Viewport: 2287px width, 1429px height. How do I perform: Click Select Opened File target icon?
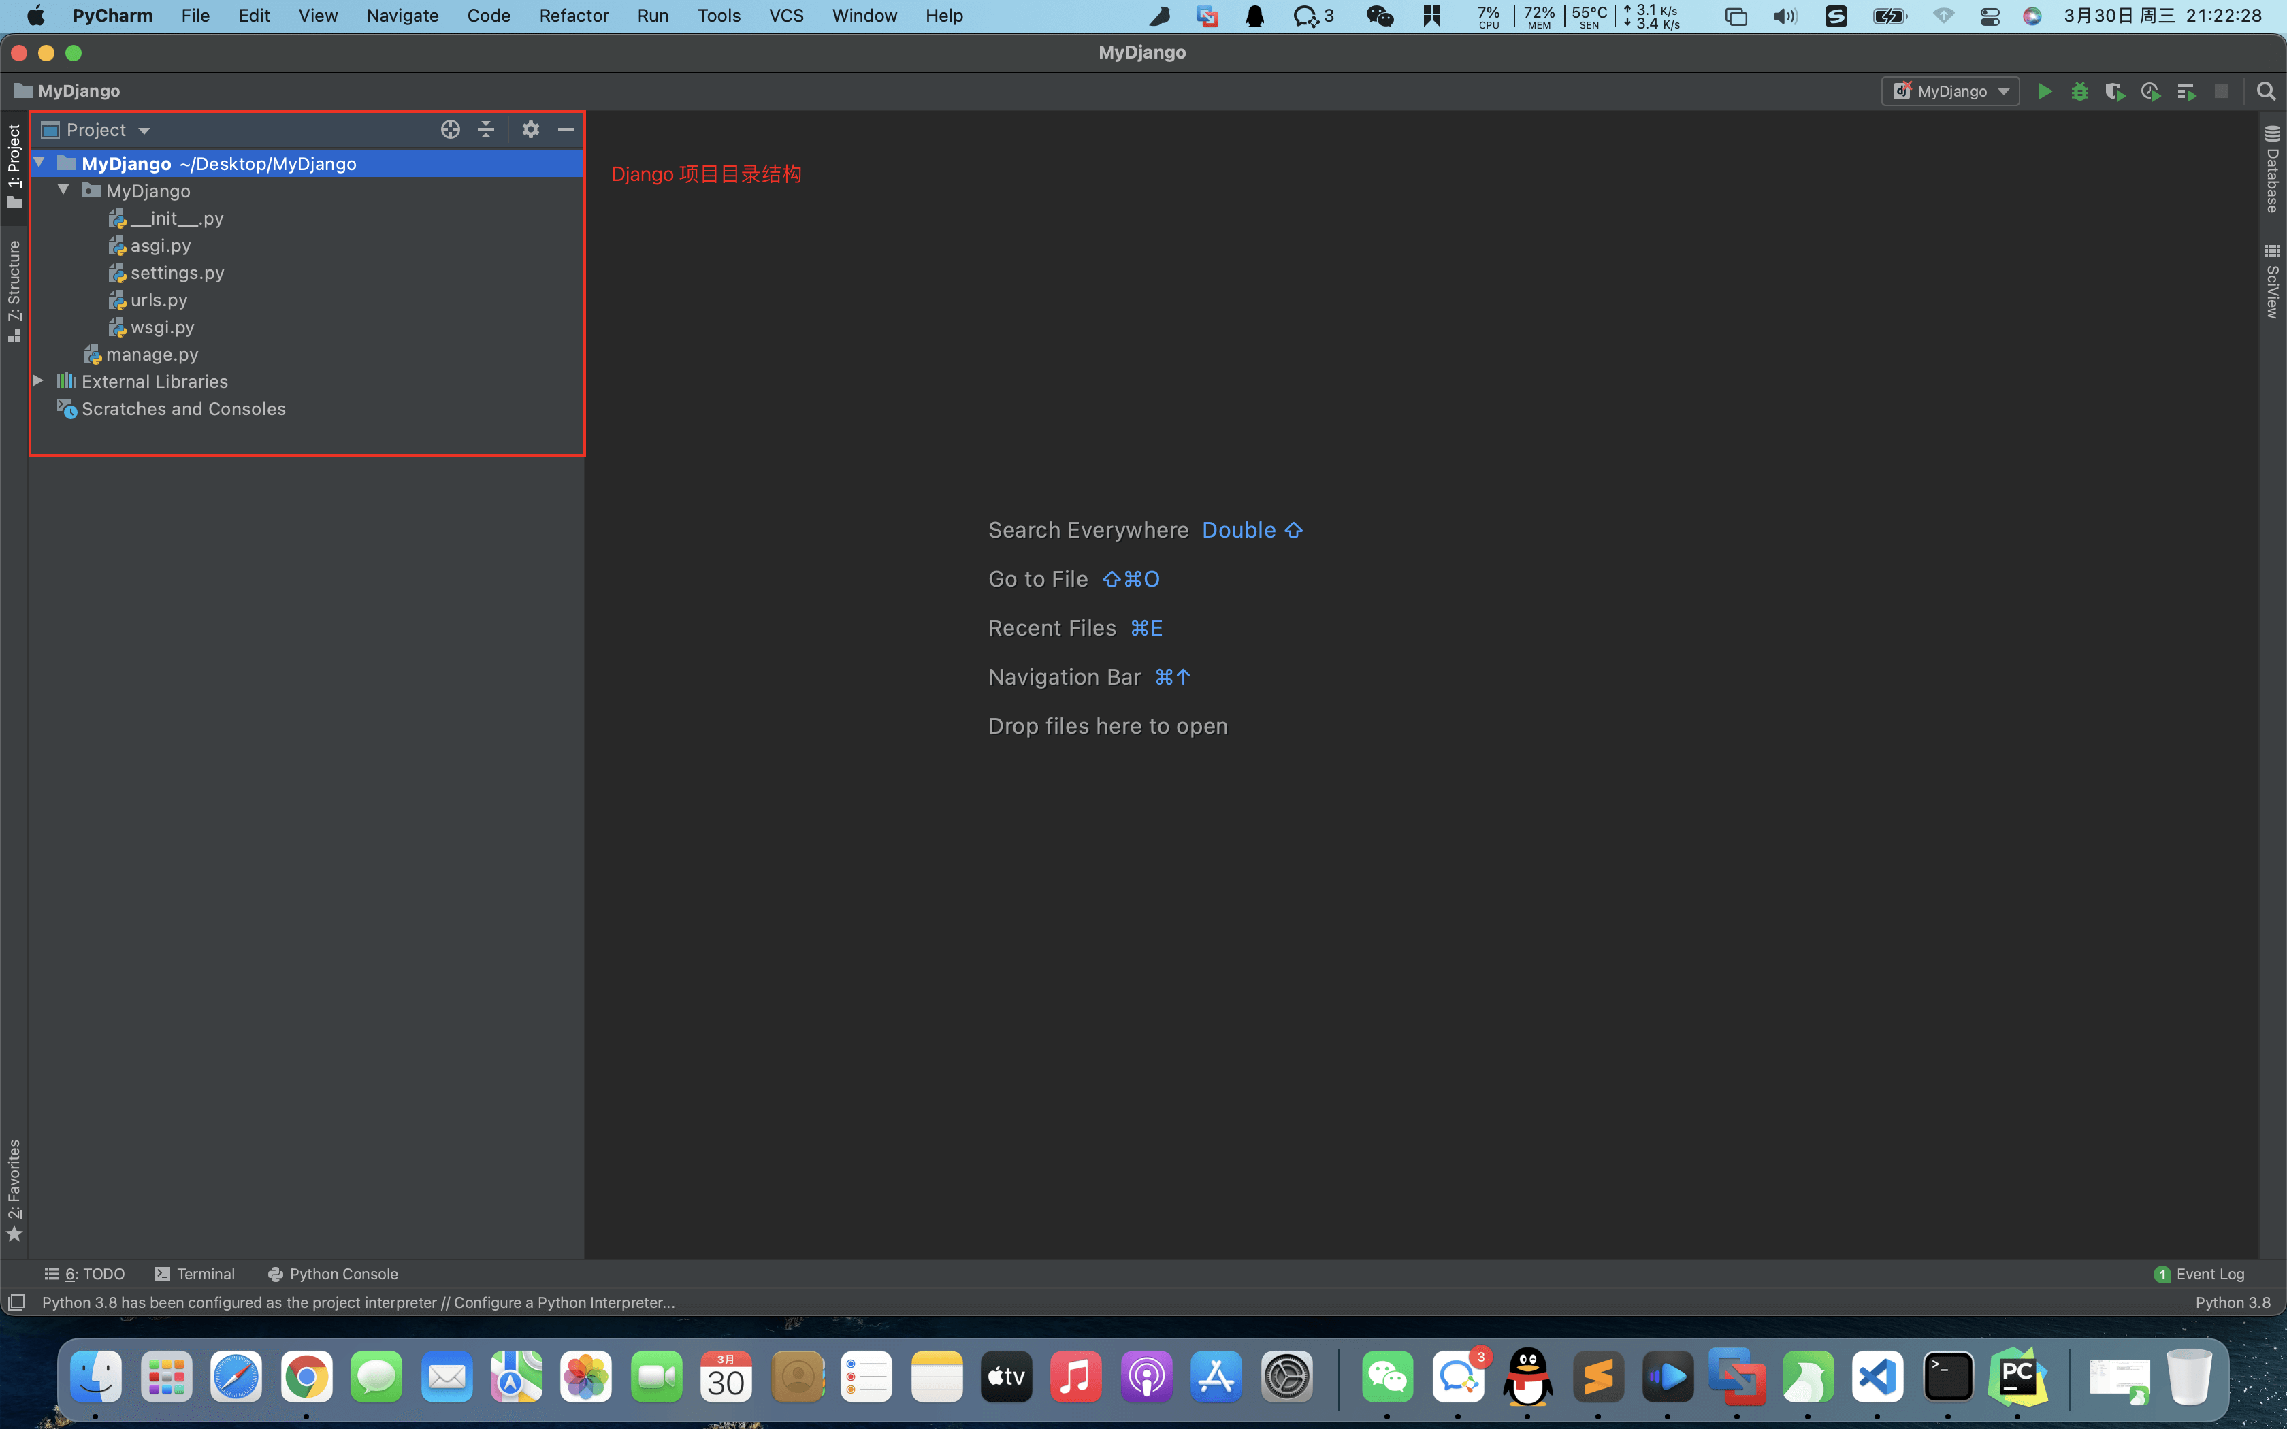click(450, 129)
